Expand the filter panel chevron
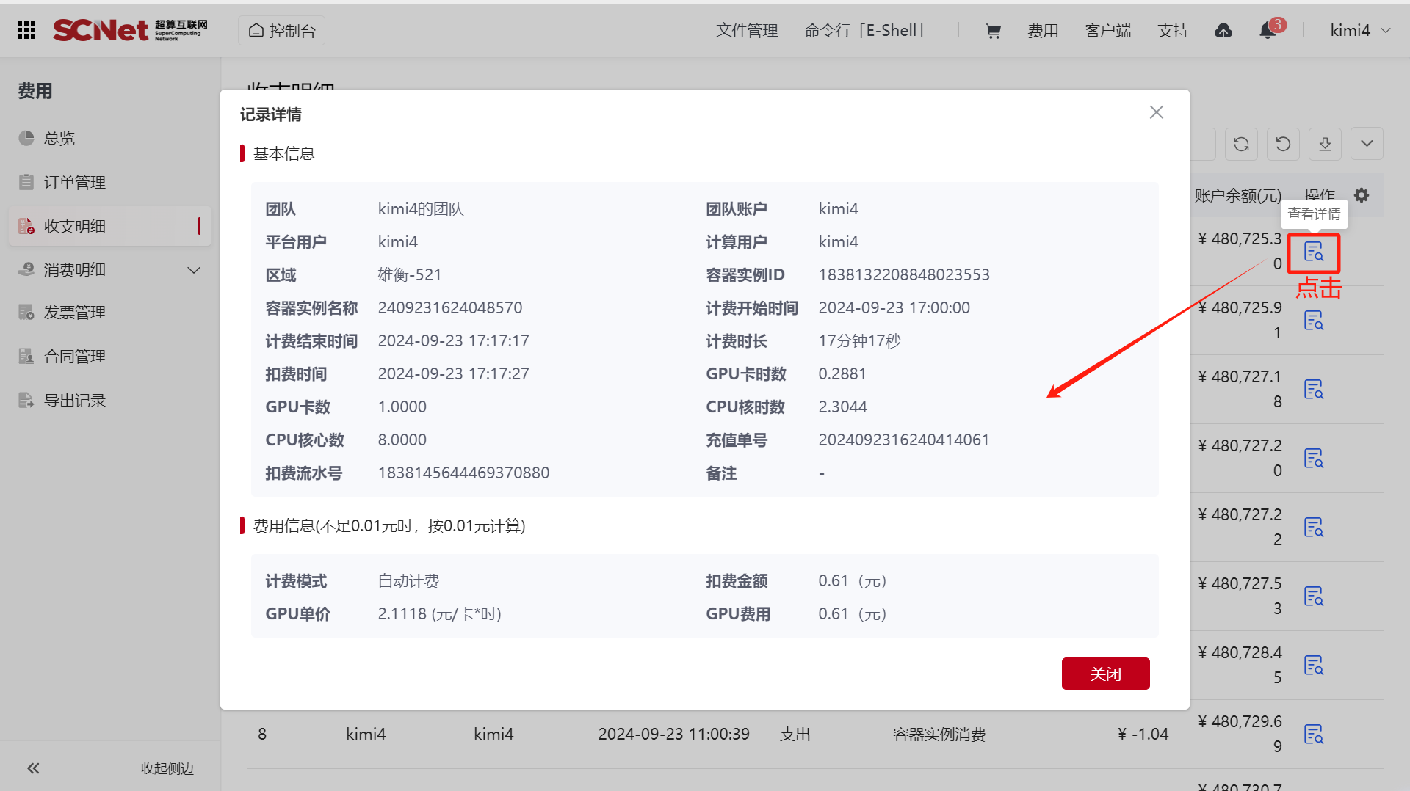Image resolution: width=1410 pixels, height=791 pixels. (1367, 144)
